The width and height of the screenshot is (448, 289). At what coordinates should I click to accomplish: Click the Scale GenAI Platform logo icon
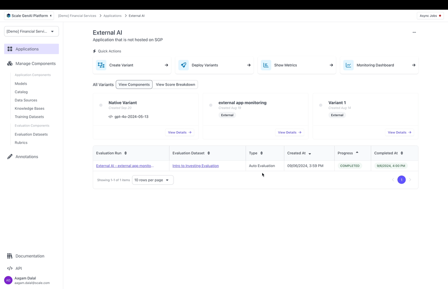click(x=8, y=16)
